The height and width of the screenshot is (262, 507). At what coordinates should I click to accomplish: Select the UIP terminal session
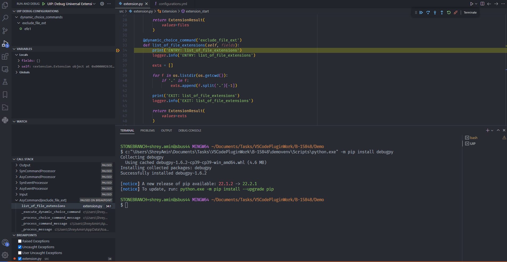click(472, 143)
